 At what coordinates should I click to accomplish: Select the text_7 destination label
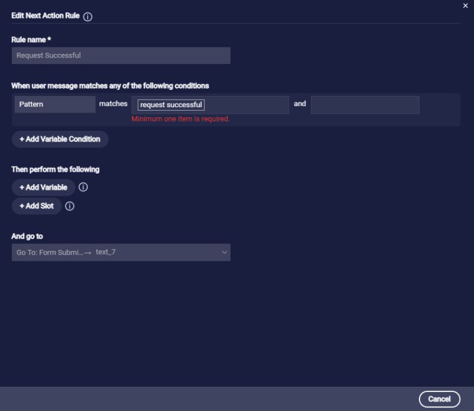pyautogui.click(x=105, y=252)
